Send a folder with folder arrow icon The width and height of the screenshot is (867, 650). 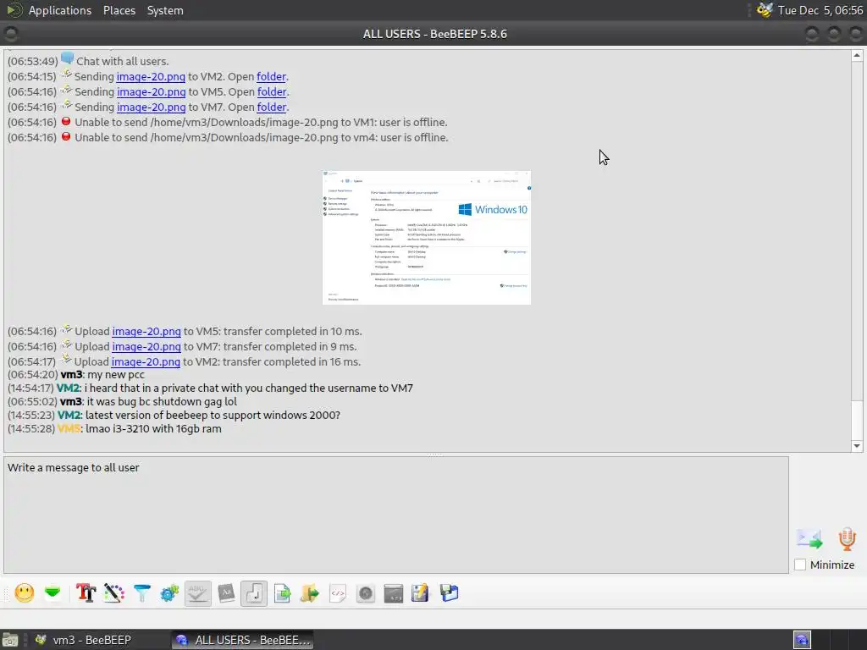pos(310,593)
